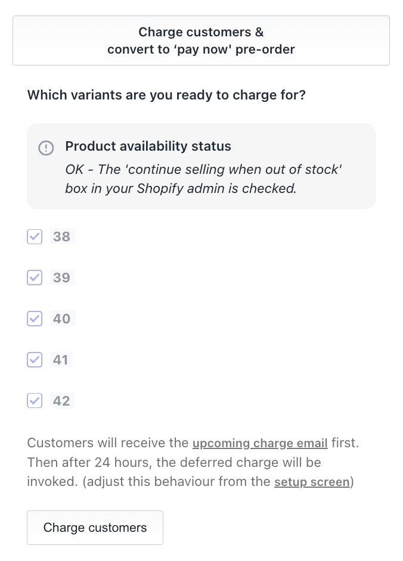Click the 'Product availability status' title

(148, 147)
